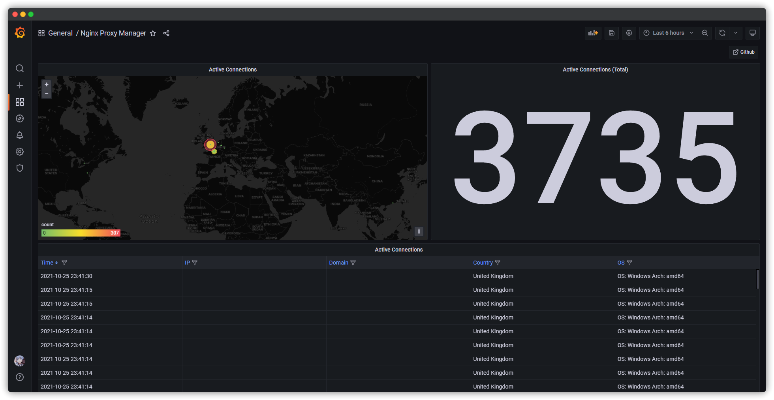774x400 pixels.
Task: Click the table's vertical scrollbar
Action: tap(757, 279)
